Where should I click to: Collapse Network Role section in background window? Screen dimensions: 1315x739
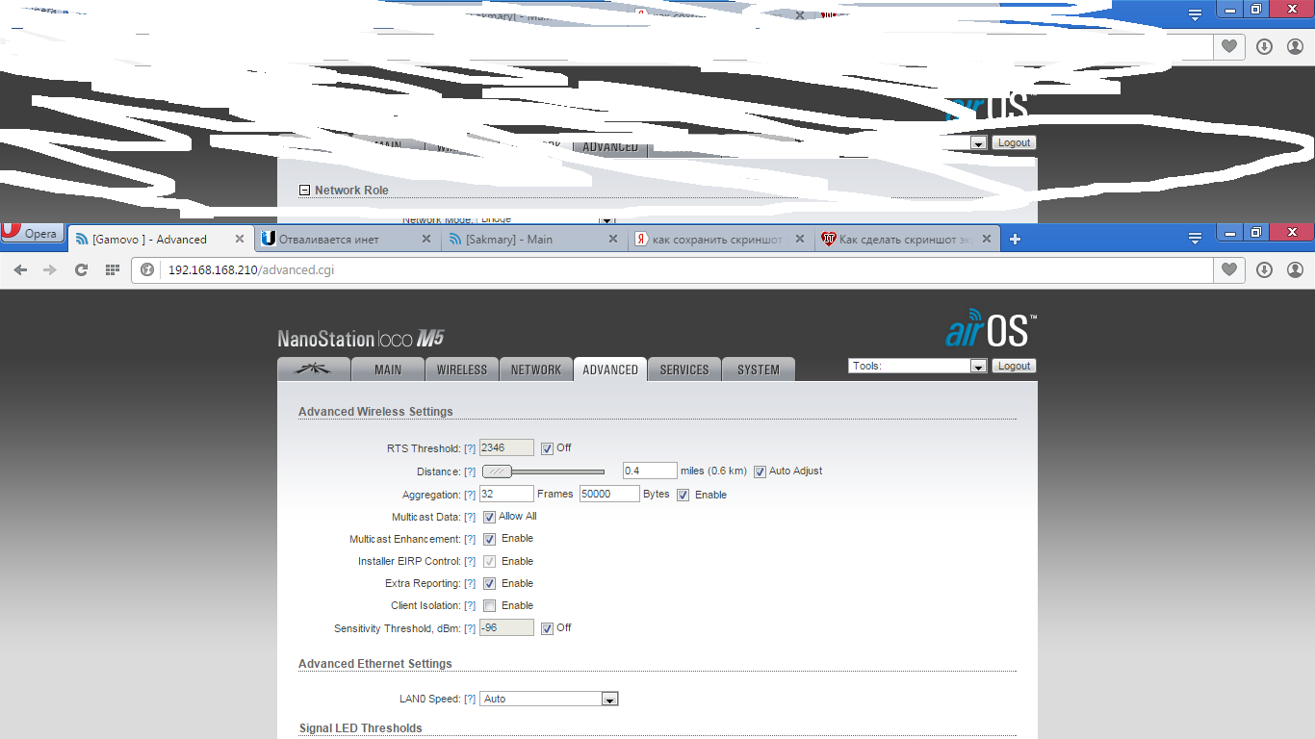[304, 191]
